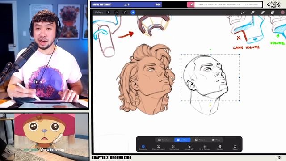This screenshot has width=286, height=161.
Task: Open the Actions wrench menu
Action: [x=108, y=13]
